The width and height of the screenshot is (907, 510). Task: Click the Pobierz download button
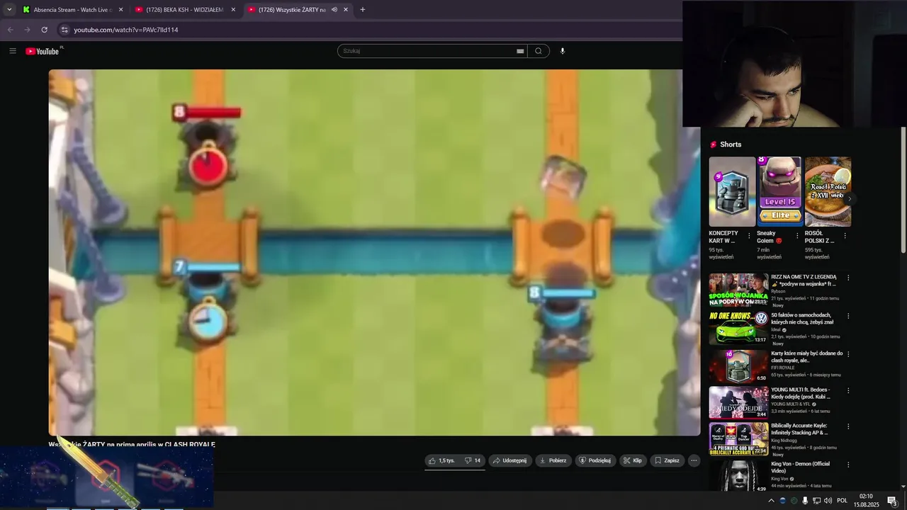point(553,460)
